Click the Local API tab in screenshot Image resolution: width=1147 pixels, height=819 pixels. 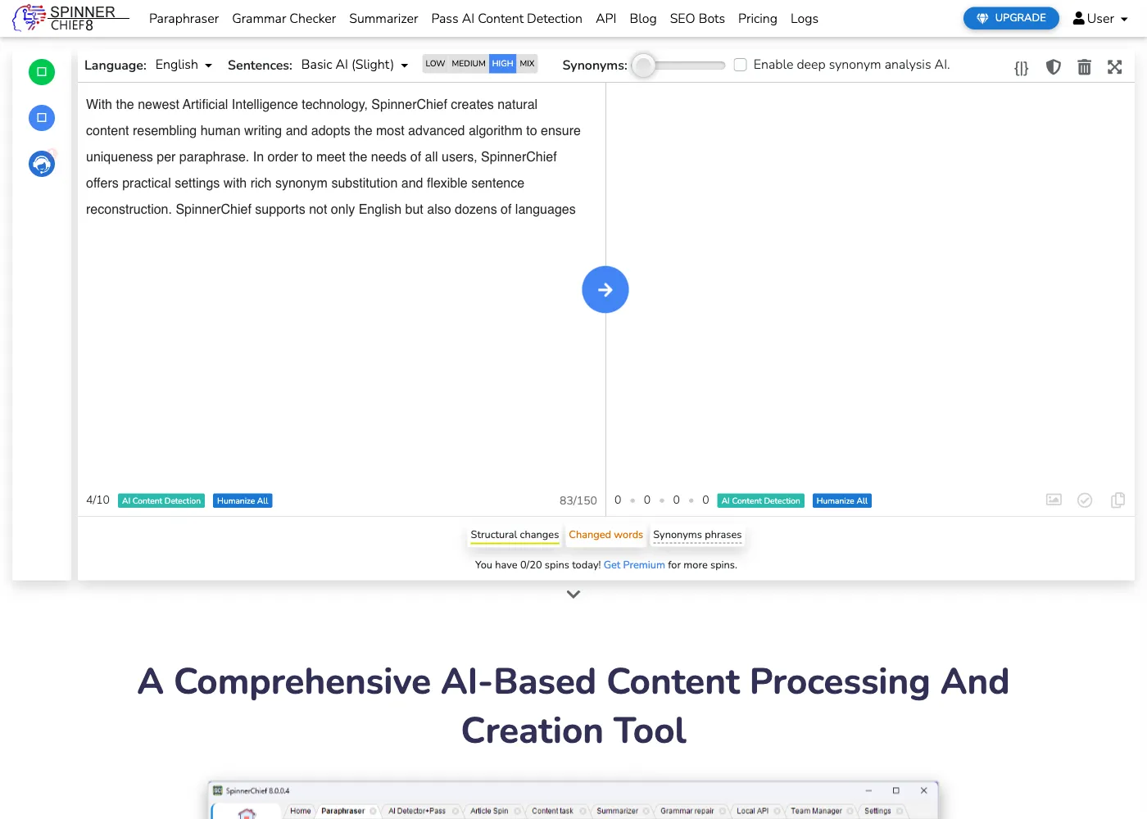(752, 811)
